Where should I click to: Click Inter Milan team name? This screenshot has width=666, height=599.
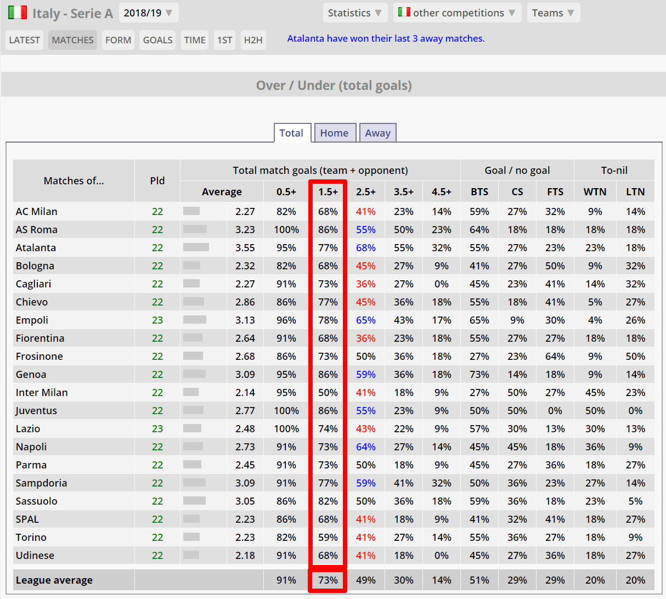click(x=42, y=392)
